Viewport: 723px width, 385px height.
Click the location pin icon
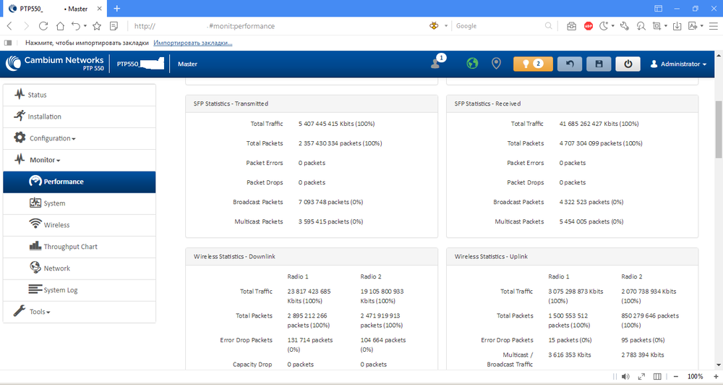point(496,64)
